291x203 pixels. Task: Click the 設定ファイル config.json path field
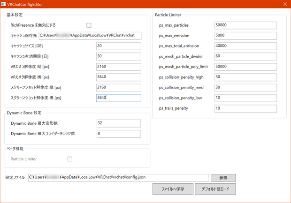pos(119,178)
